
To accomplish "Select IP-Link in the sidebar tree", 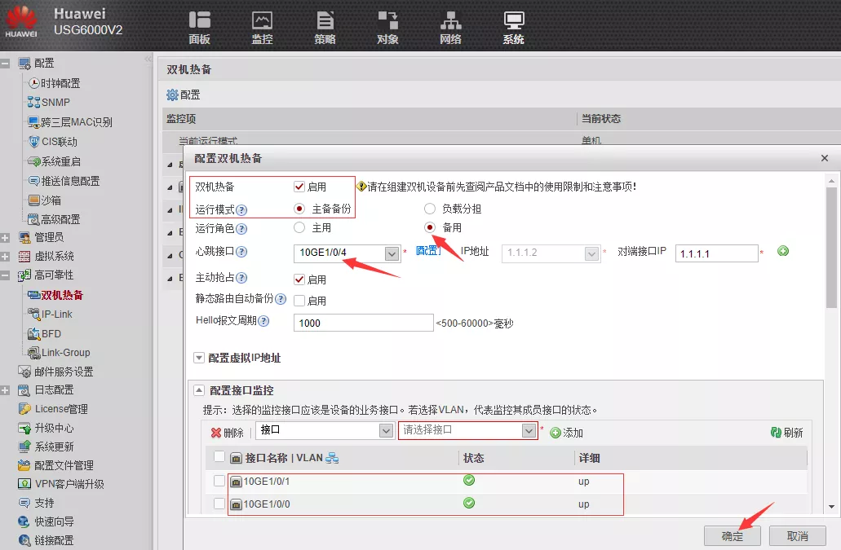I will point(57,314).
